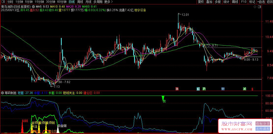The width and height of the screenshot is (273, 134).
Task: Click the 9.08 - 9.13 gap label
Action: 251,60
